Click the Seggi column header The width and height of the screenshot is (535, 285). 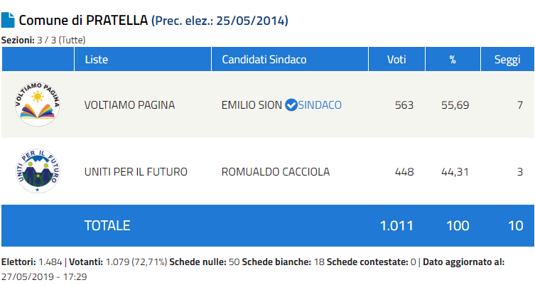507,59
